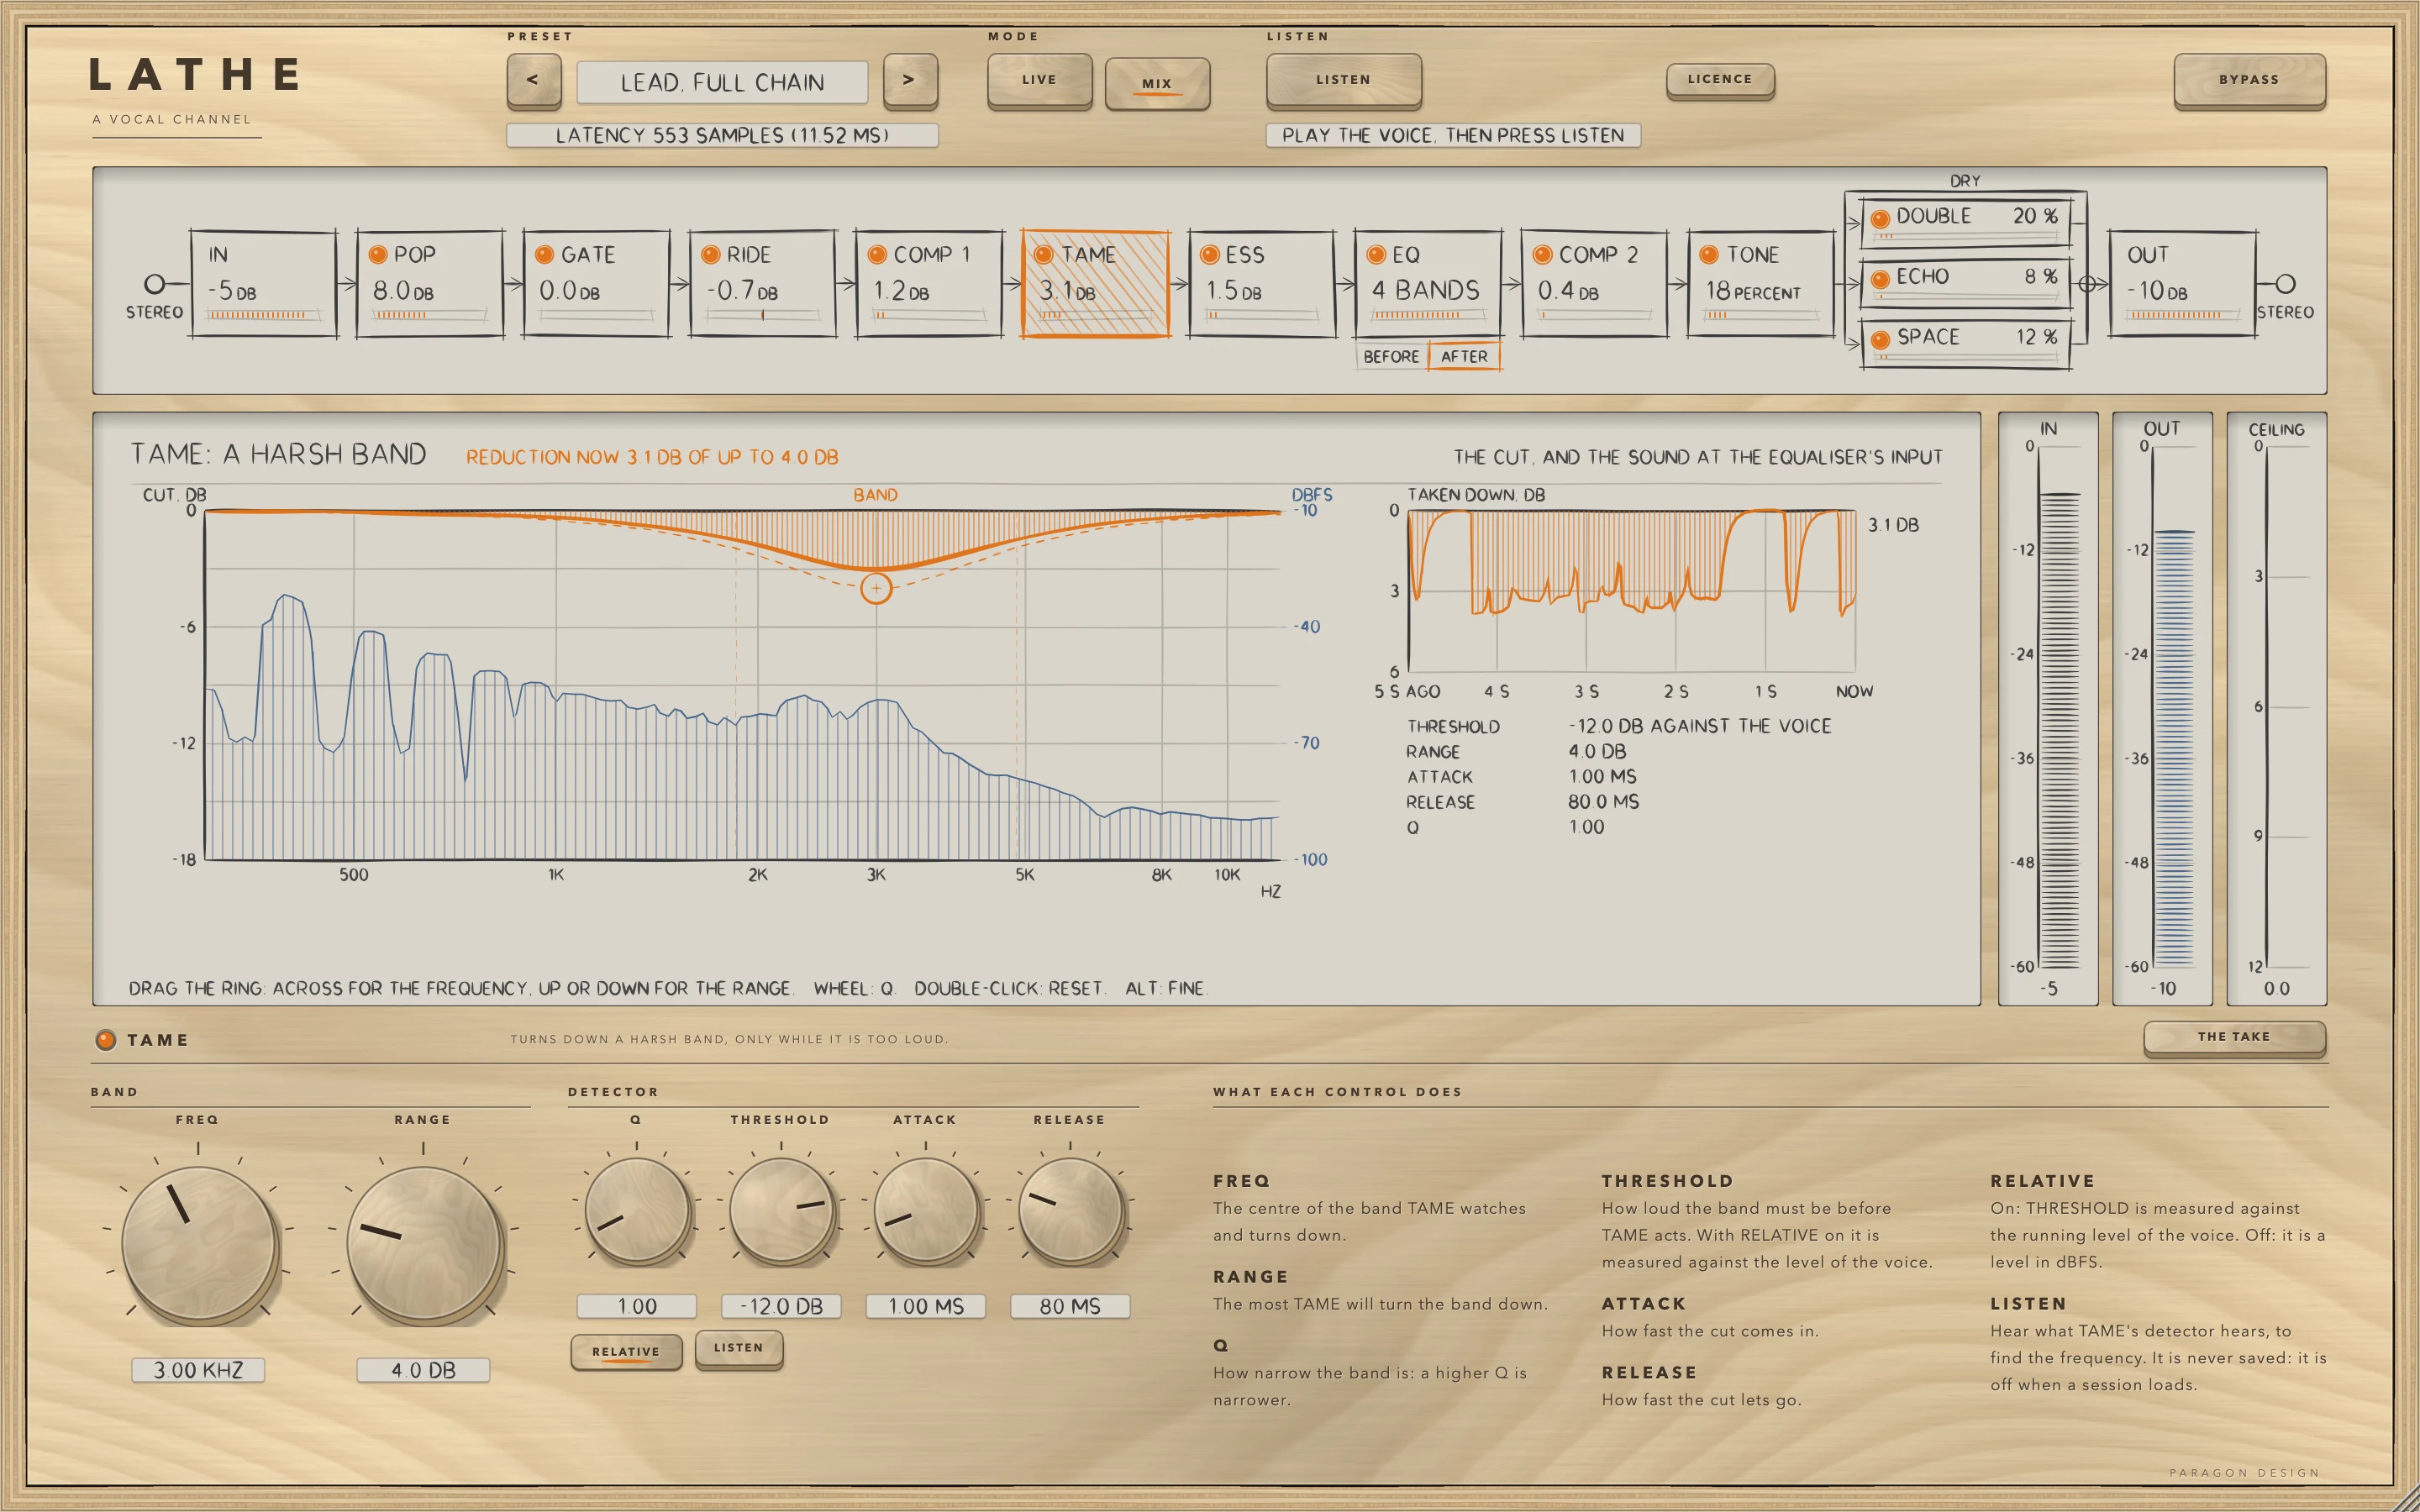The width and height of the screenshot is (2420, 1512).
Task: Toggle the detector LISTEN button
Action: [739, 1348]
